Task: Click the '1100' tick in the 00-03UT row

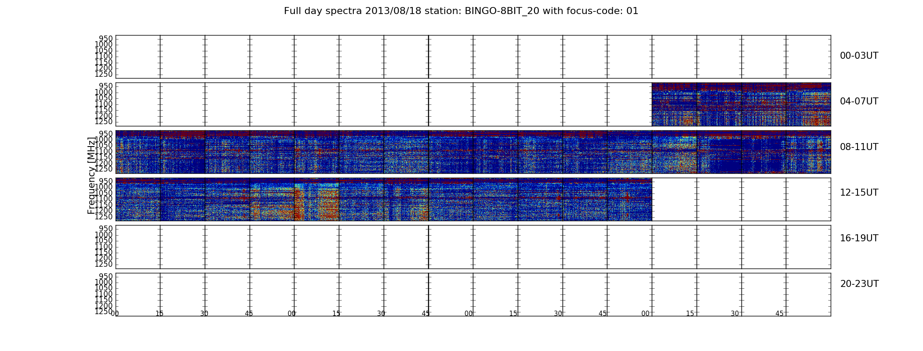Action: click(x=104, y=56)
